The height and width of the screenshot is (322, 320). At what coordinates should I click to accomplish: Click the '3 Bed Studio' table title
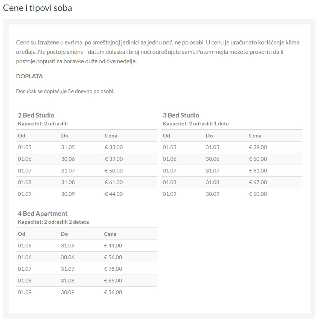pyautogui.click(x=181, y=115)
